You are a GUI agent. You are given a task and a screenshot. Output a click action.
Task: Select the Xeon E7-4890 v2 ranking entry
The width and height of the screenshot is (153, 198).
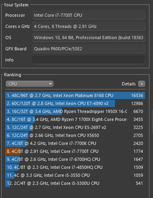click(x=75, y=103)
